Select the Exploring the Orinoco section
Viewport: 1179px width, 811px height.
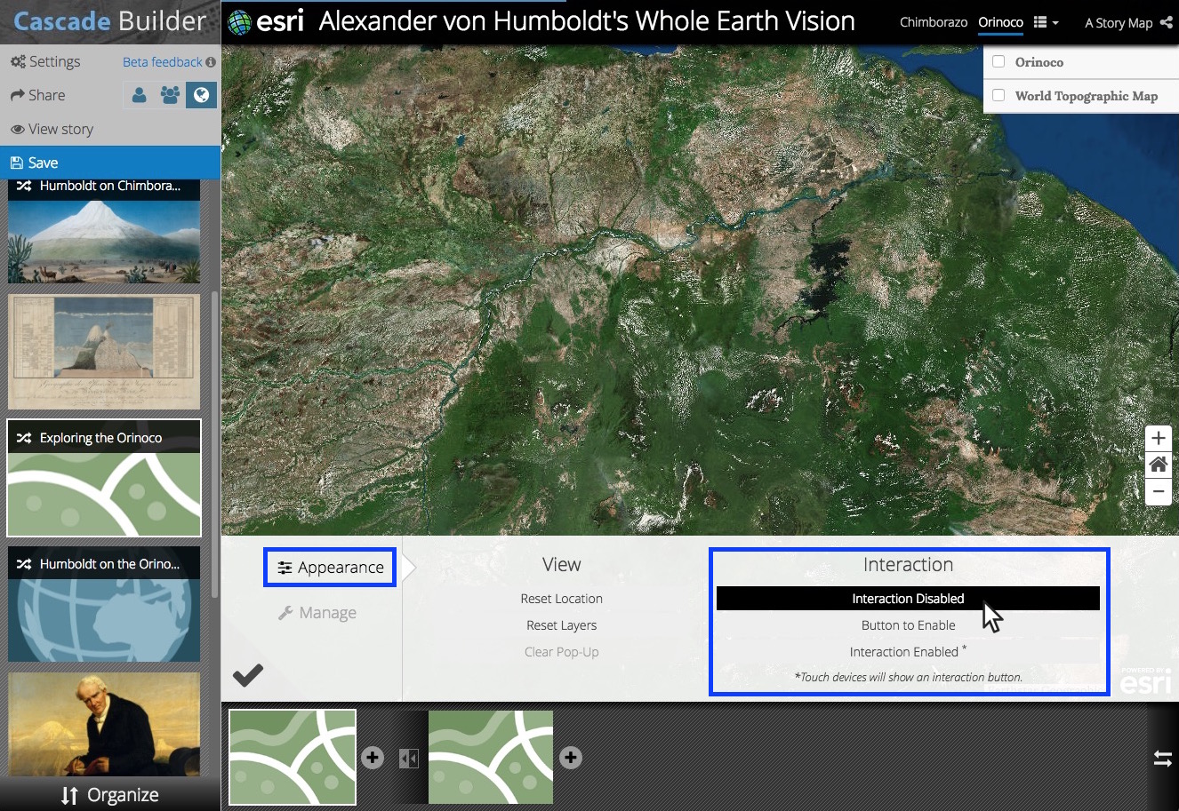pyautogui.click(x=104, y=479)
